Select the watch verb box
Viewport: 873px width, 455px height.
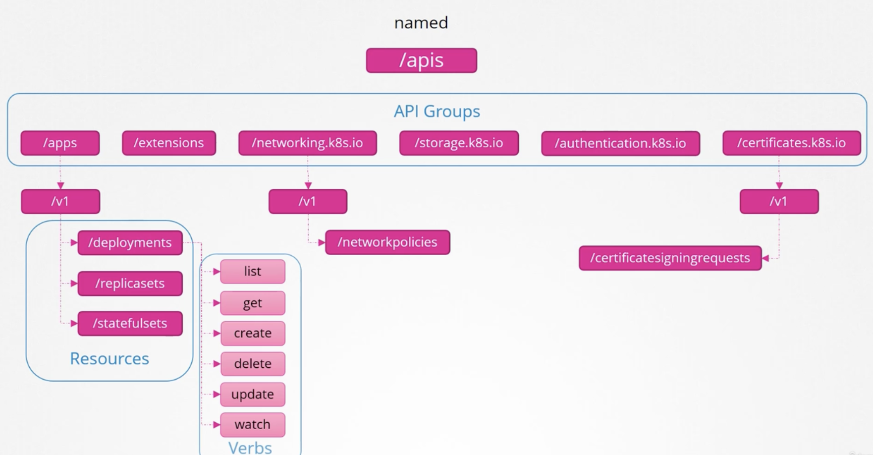253,425
